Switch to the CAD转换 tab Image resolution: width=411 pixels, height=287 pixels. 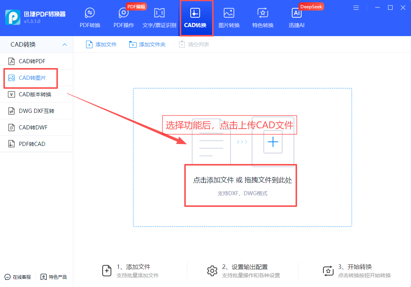[196, 17]
